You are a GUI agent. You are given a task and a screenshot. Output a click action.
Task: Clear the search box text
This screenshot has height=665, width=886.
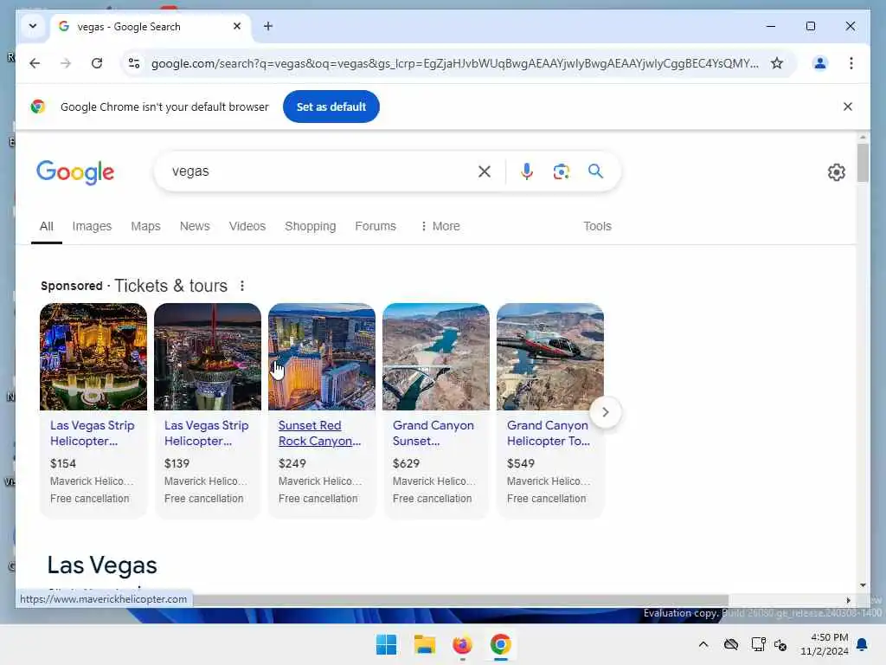point(485,171)
